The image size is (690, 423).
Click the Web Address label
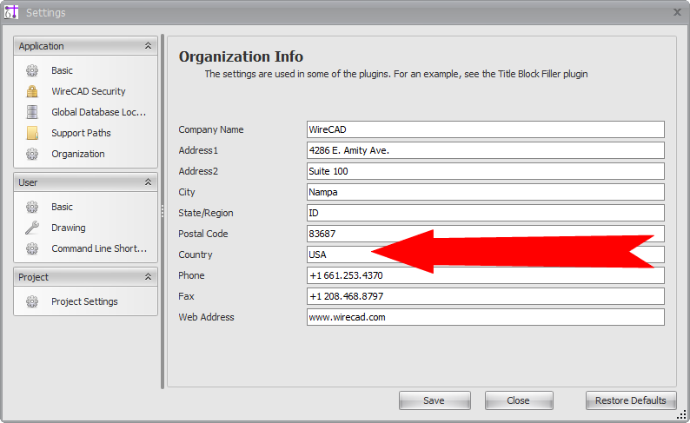coord(206,317)
